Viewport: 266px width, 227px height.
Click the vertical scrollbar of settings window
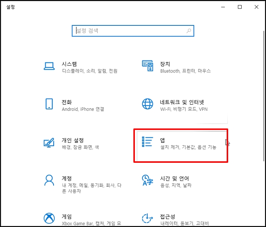click(x=264, y=96)
